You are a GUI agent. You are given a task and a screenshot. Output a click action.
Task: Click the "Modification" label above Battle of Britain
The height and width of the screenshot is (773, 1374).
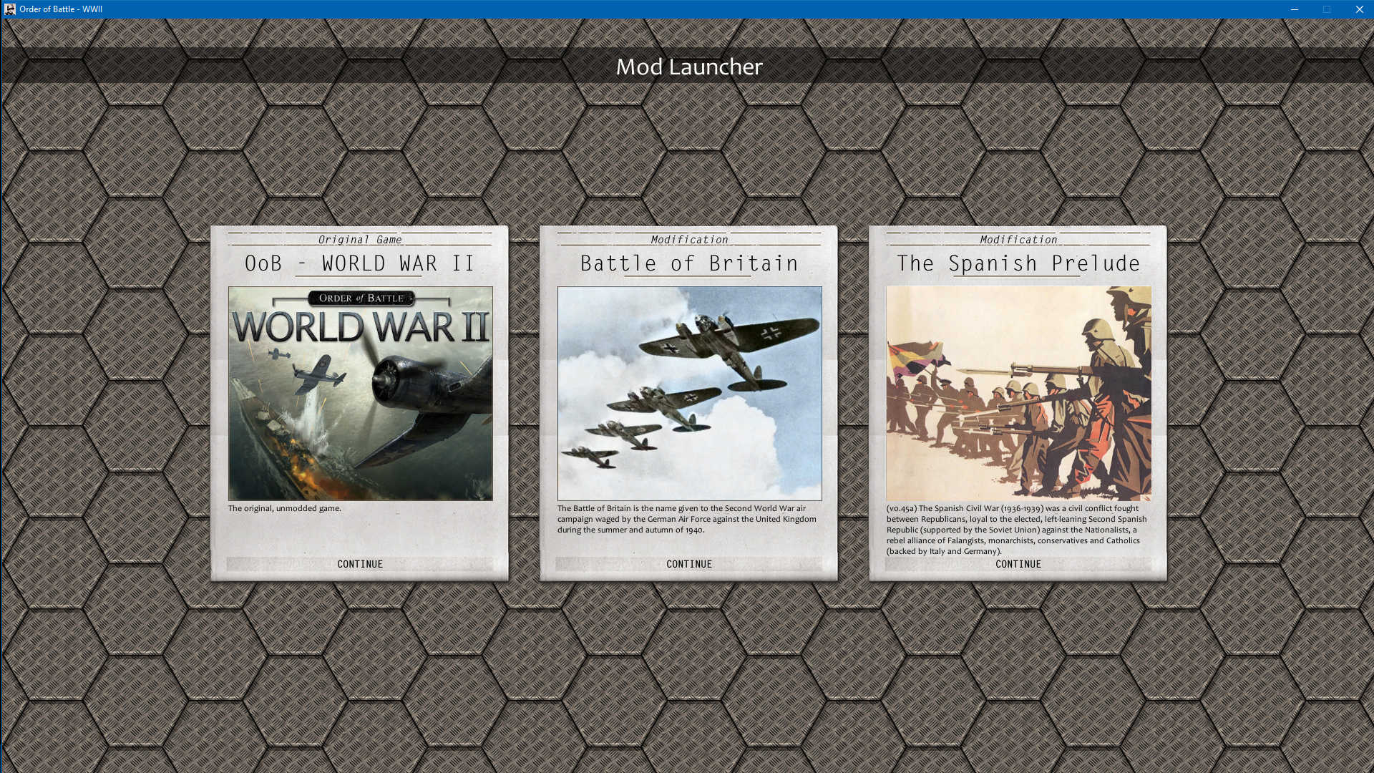(689, 240)
